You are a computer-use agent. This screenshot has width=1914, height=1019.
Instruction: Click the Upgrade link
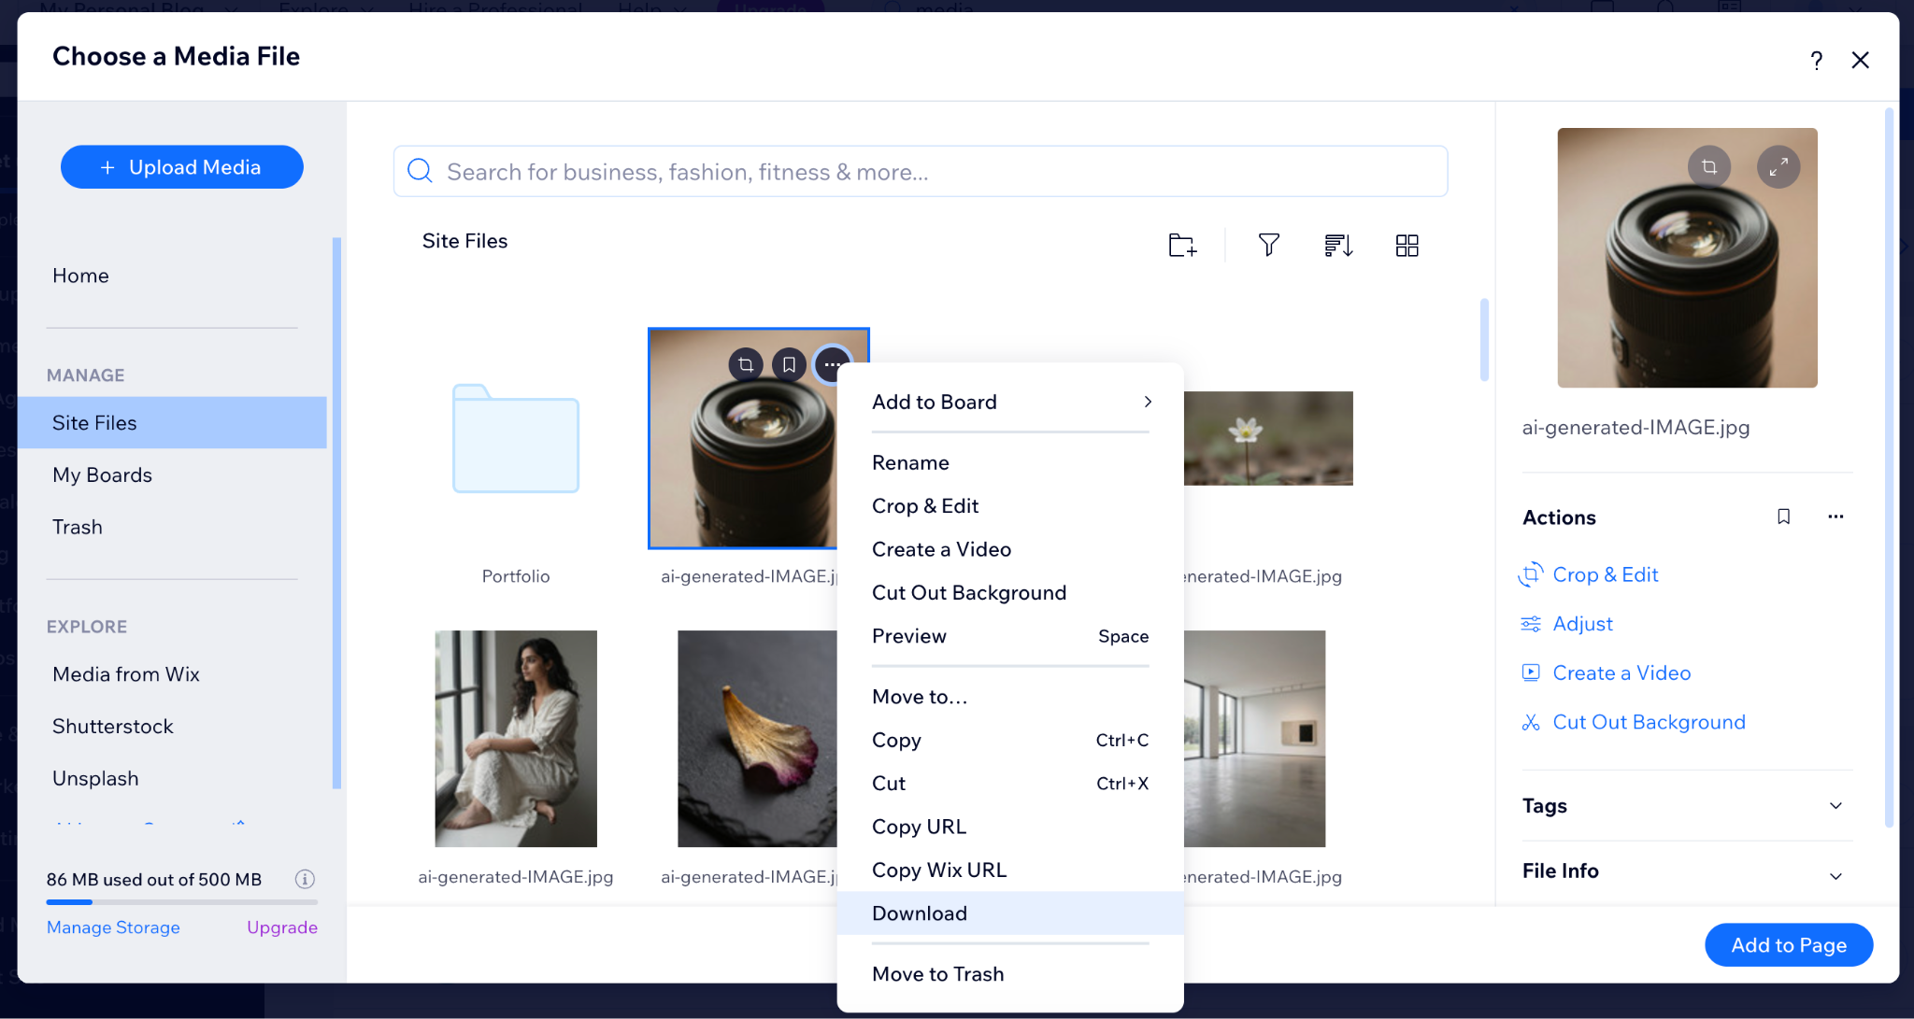click(282, 927)
